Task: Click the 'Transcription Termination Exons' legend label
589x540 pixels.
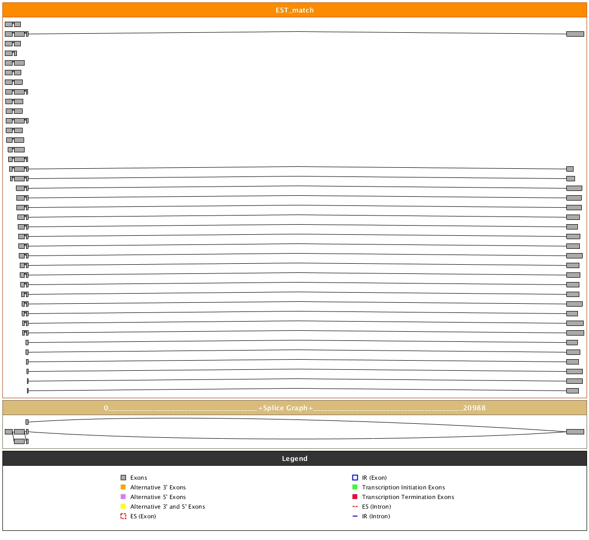Action: (408, 497)
